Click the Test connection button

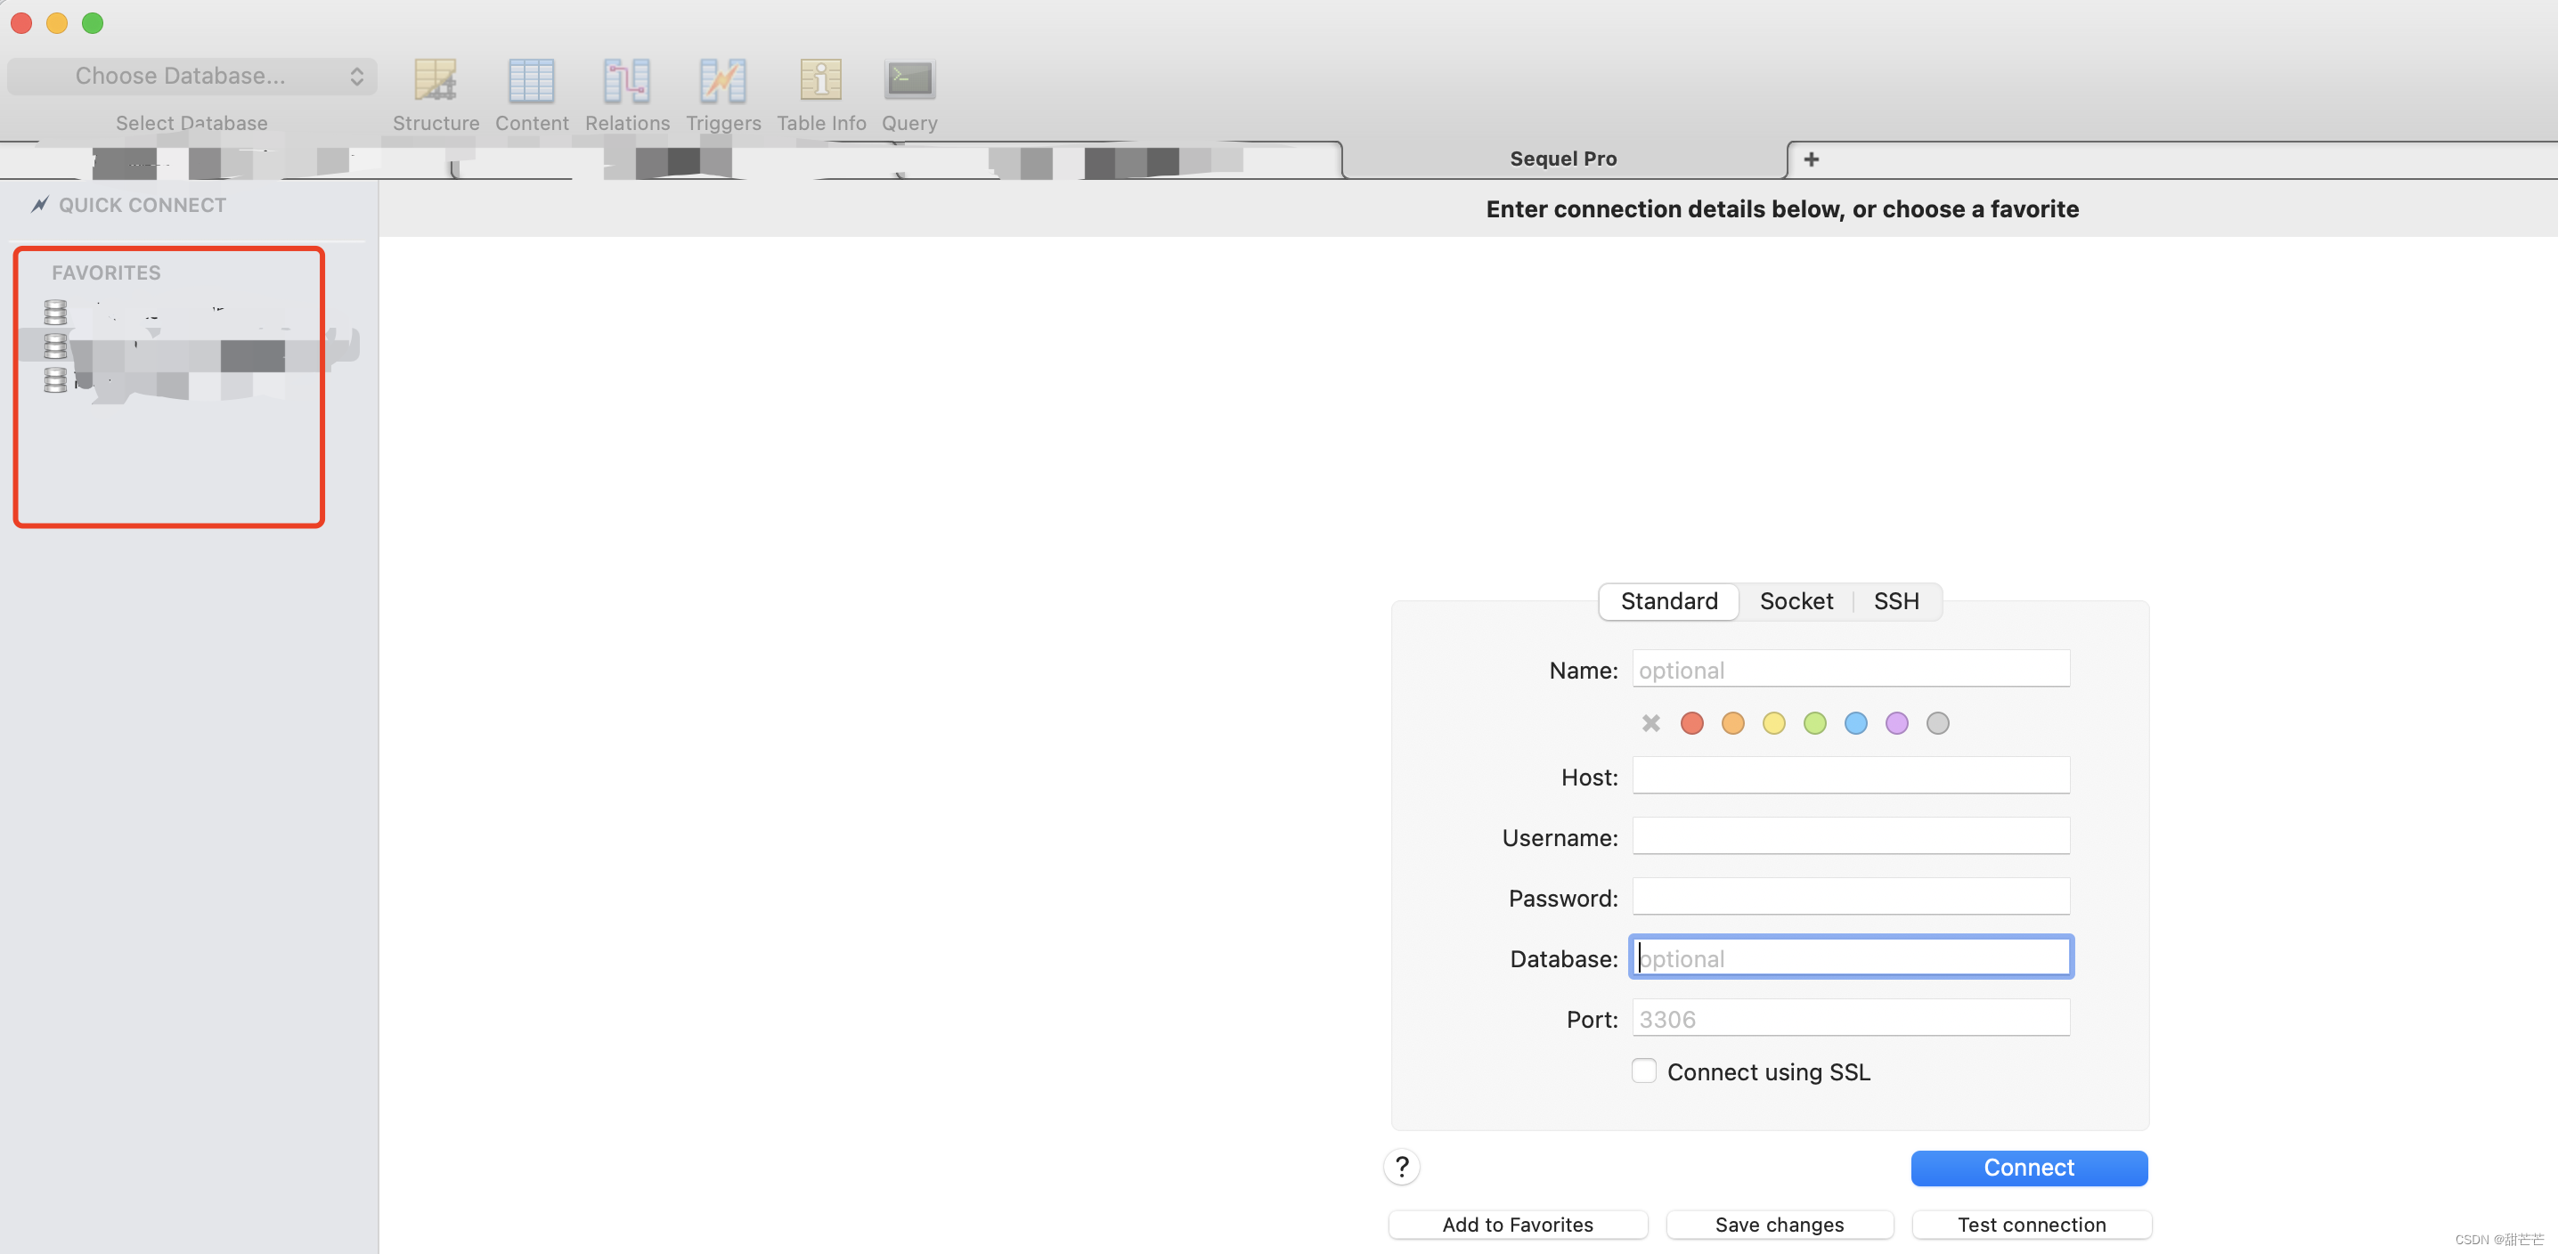tap(2031, 1225)
